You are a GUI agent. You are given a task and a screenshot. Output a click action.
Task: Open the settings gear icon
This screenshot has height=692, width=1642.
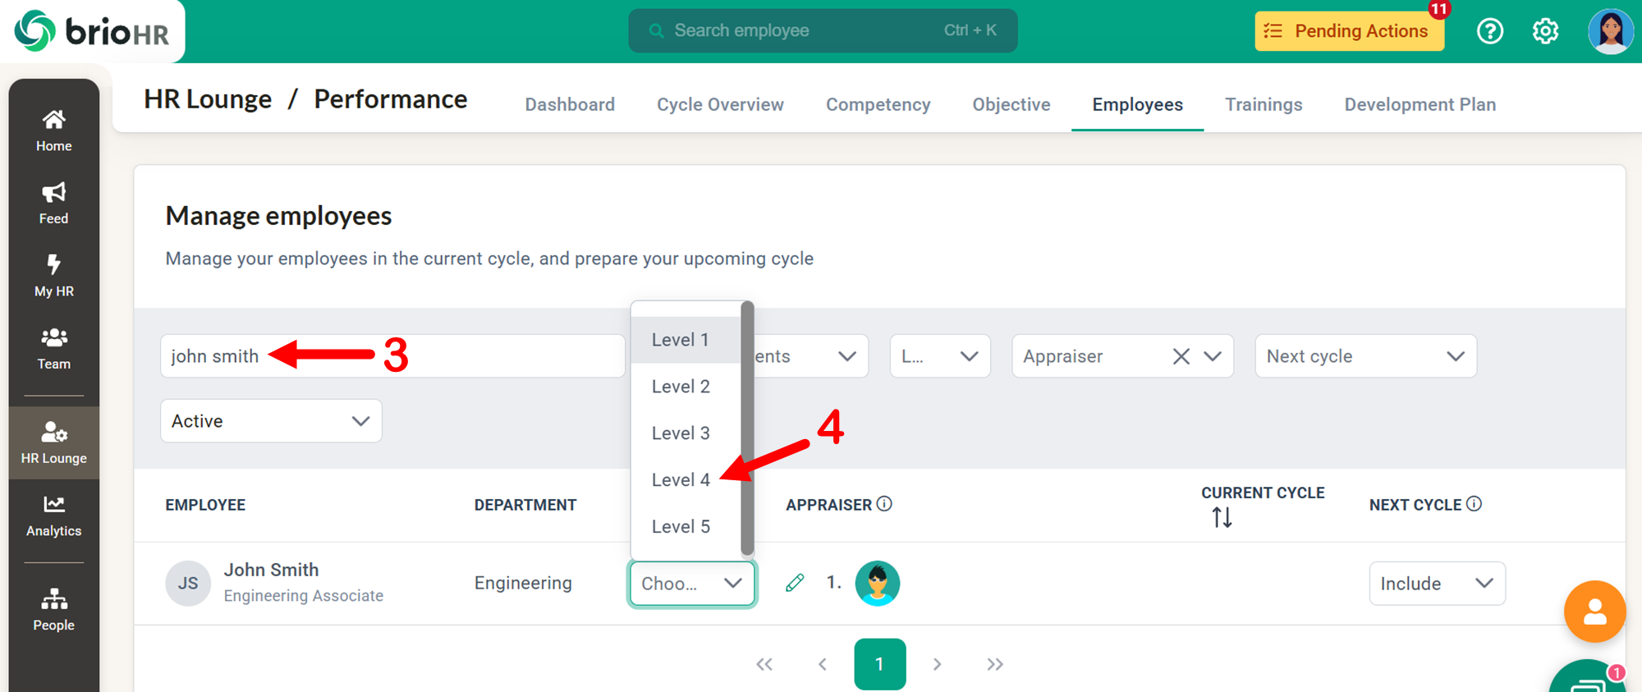click(x=1545, y=31)
